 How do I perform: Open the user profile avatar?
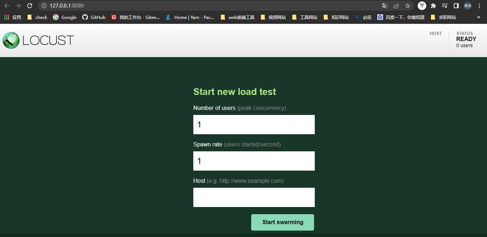pos(468,6)
